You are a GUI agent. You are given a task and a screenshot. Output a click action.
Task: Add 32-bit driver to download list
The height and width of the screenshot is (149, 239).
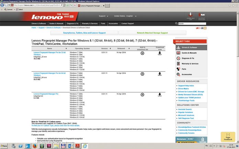pyautogui.click(x=143, y=53)
